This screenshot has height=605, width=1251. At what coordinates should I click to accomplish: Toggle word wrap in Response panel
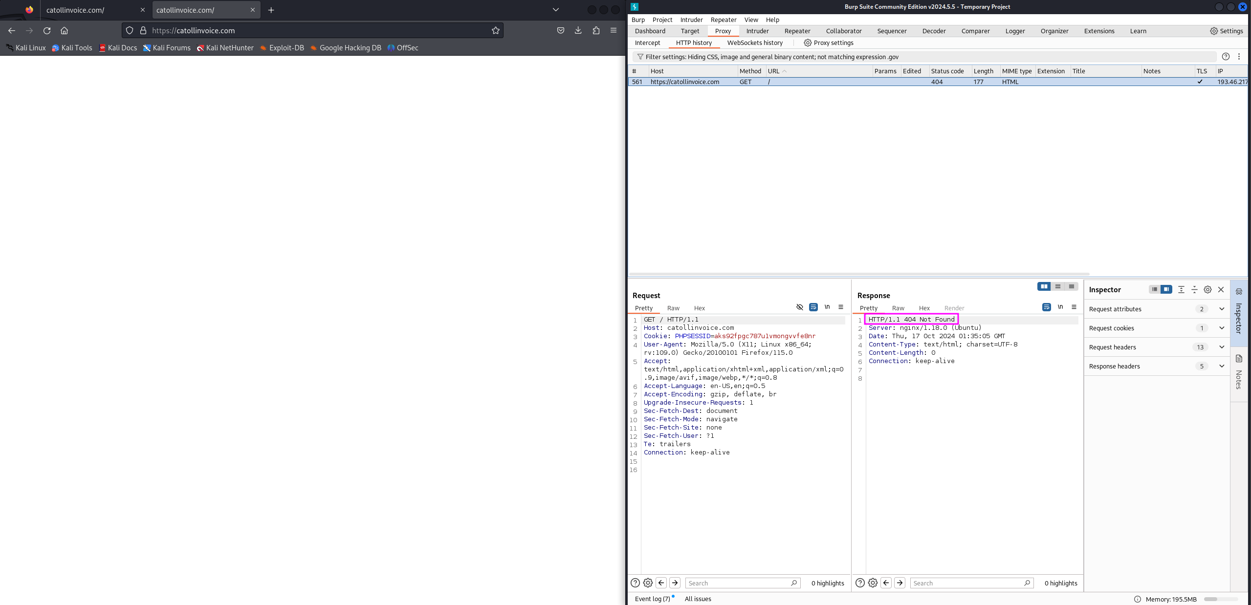[1047, 307]
